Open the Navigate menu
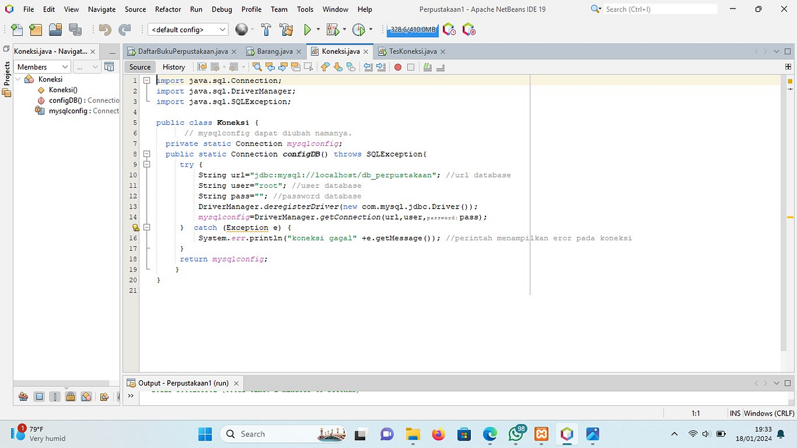This screenshot has width=797, height=448. pos(102,9)
